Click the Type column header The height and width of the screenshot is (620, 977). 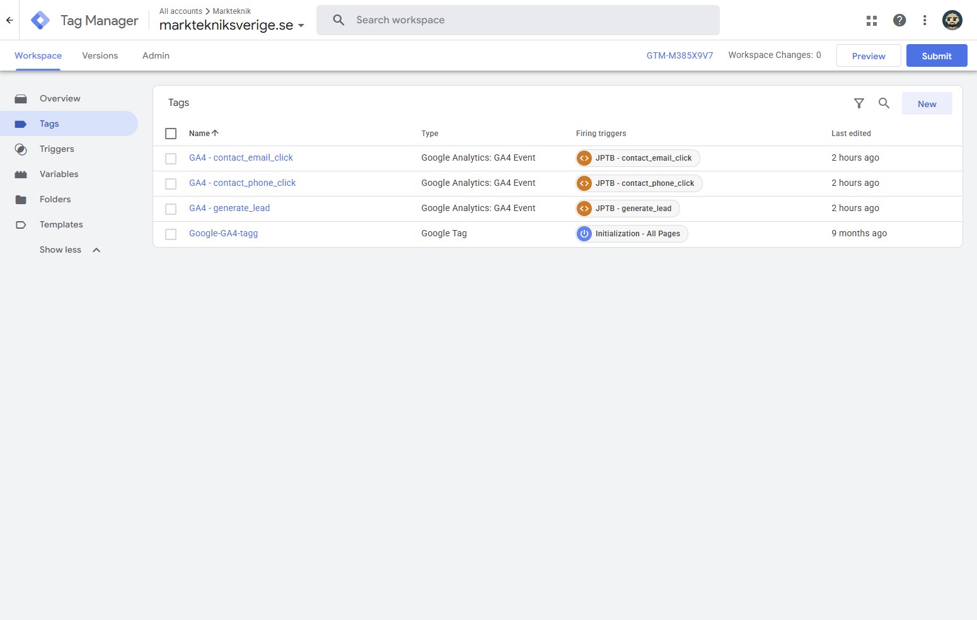click(430, 134)
